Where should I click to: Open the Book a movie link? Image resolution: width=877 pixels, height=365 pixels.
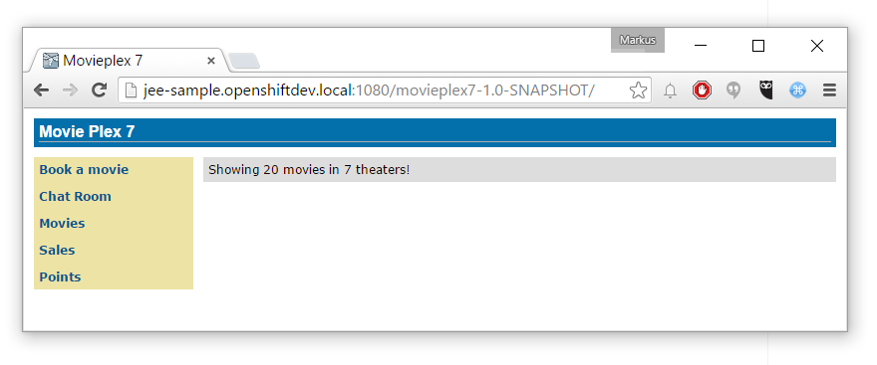[x=84, y=170]
